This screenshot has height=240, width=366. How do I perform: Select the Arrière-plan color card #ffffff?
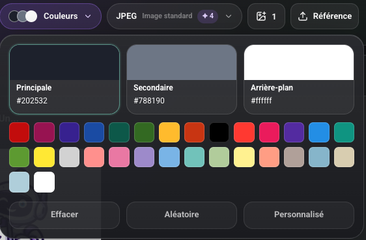(x=299, y=79)
